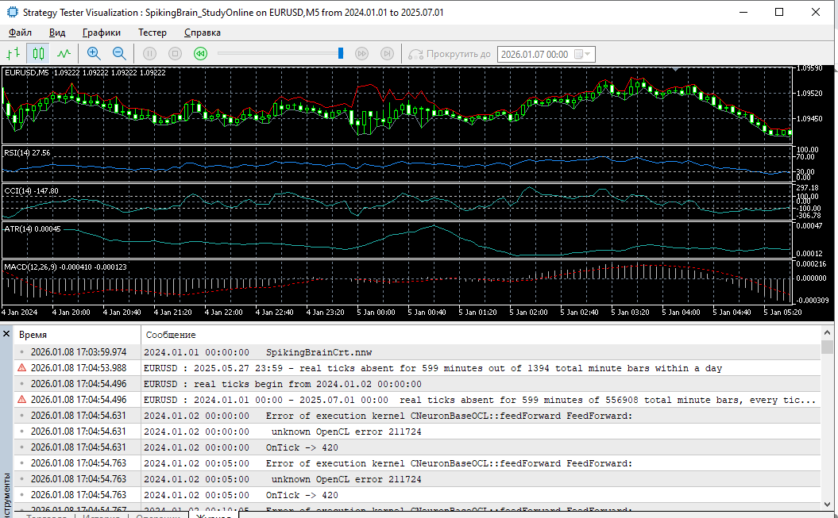Open the calendar dropdown for scroll-to date
Screen dimensions: 838x518
pyautogui.click(x=583, y=54)
